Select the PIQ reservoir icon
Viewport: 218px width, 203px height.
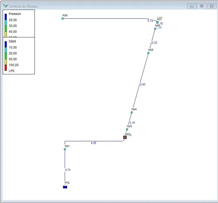point(65,187)
